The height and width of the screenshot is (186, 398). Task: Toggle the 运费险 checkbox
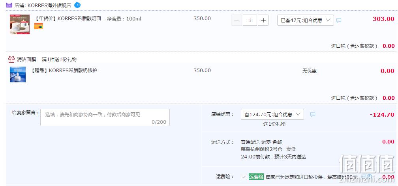point(244,177)
